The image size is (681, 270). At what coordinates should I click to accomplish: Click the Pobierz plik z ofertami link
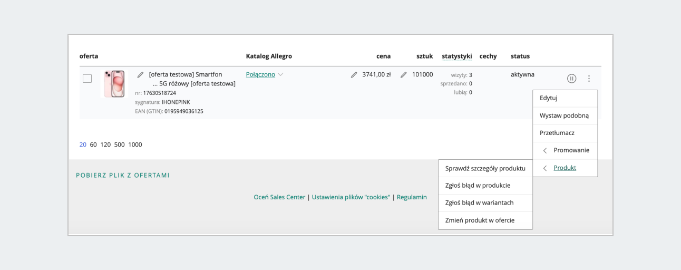pyautogui.click(x=123, y=175)
